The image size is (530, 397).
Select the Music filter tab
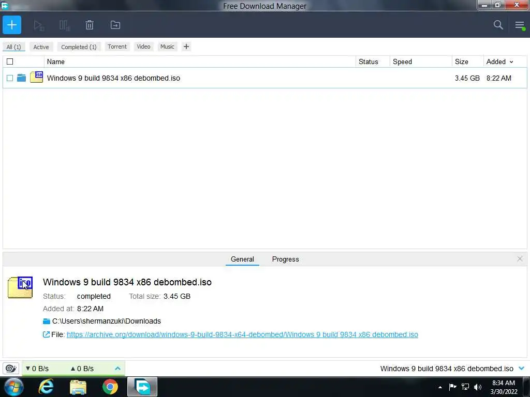pyautogui.click(x=167, y=47)
